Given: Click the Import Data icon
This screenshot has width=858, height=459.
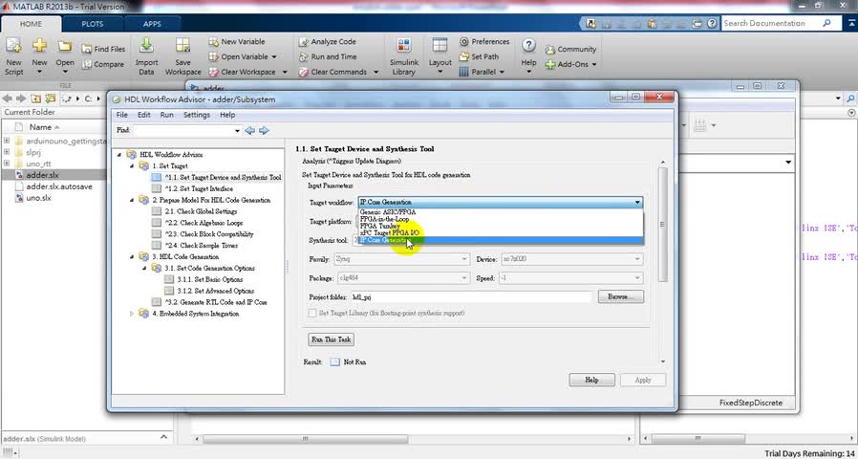Looking at the screenshot, I should (x=146, y=46).
